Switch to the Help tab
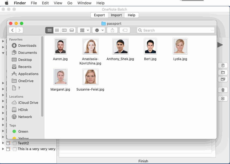Screen dimensions: 230x164 (132, 15)
